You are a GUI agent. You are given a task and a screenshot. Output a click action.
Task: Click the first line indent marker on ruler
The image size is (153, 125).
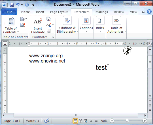tap(29, 42)
